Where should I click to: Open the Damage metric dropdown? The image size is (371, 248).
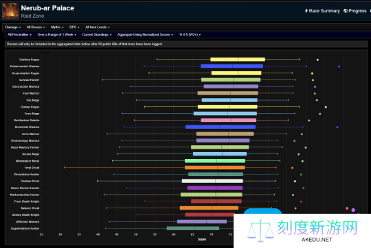pos(13,27)
